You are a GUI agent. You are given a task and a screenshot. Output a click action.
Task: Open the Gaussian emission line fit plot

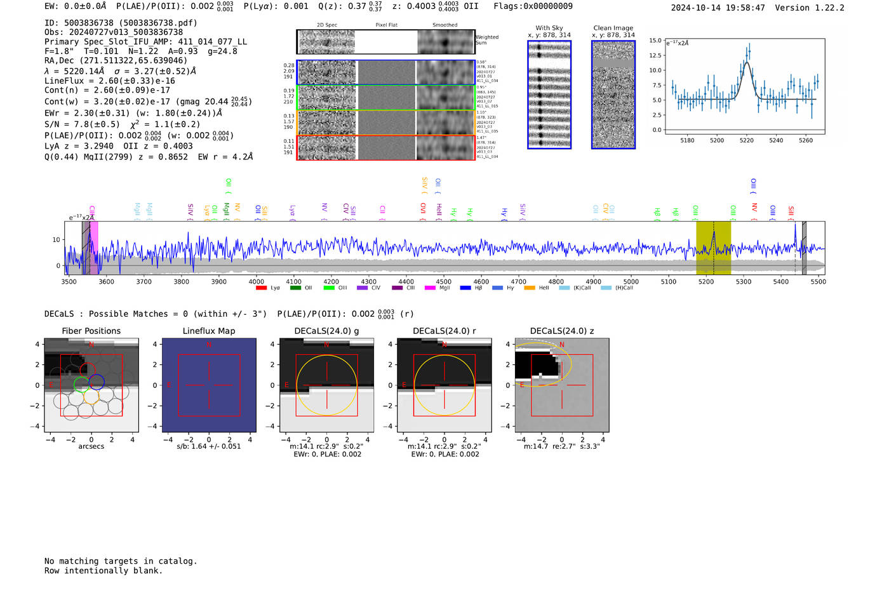click(744, 86)
